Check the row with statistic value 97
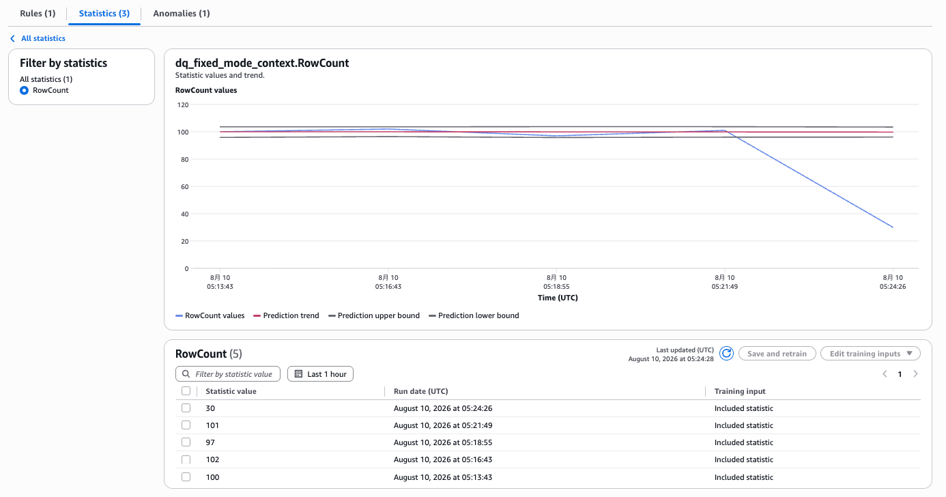946x497 pixels. tap(186, 442)
